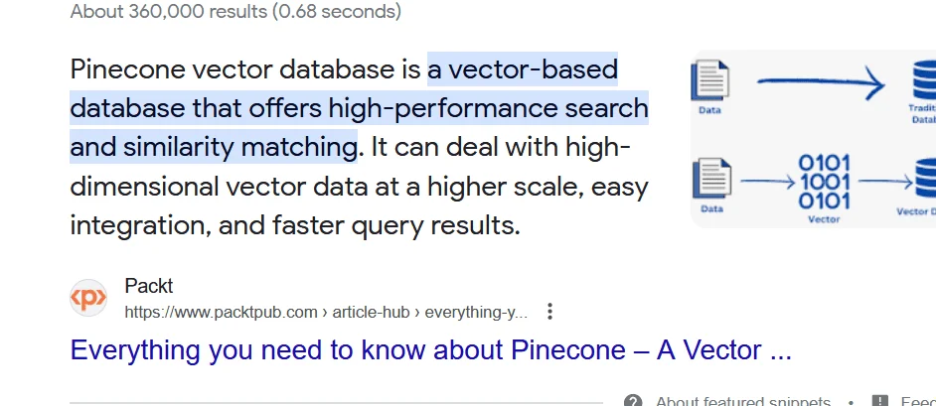Click the bottom Data document icon in diagram
This screenshot has width=936, height=406.
pos(711,179)
